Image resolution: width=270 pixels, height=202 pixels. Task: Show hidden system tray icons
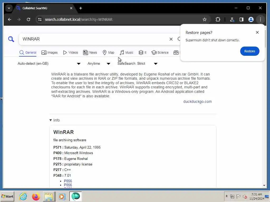click(x=226, y=196)
